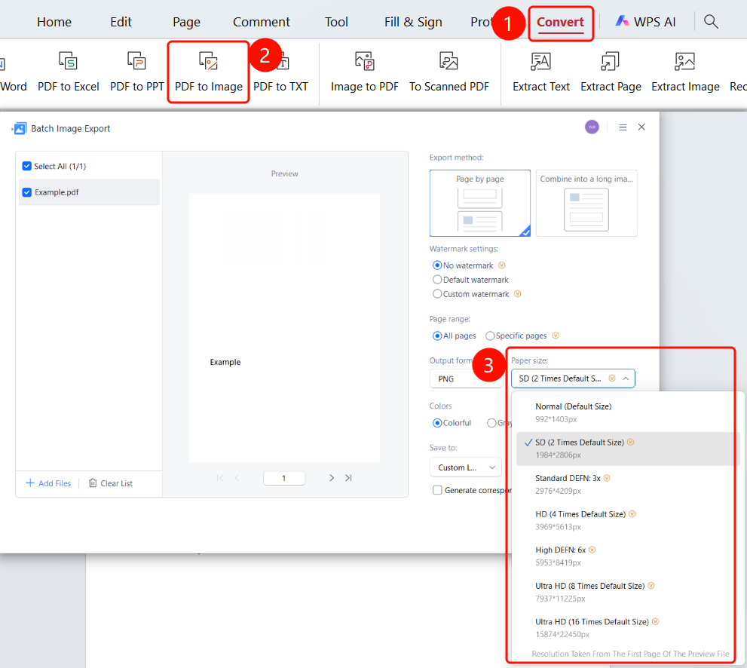This screenshot has width=747, height=668.
Task: Choose Ultra HD (8 Times Default Size)
Action: 627,593
